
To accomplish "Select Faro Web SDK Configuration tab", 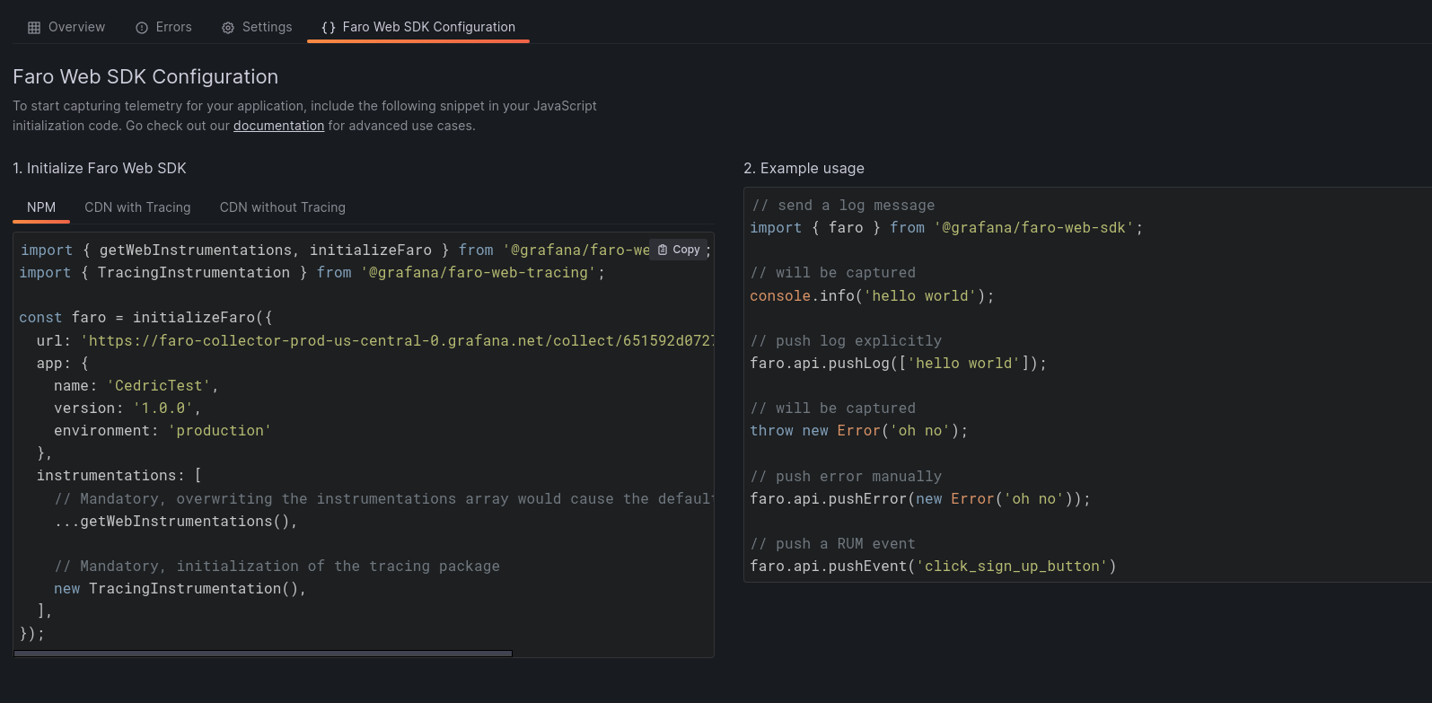I will [418, 27].
